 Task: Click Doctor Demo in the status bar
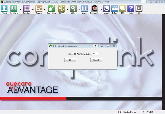coord(130,112)
